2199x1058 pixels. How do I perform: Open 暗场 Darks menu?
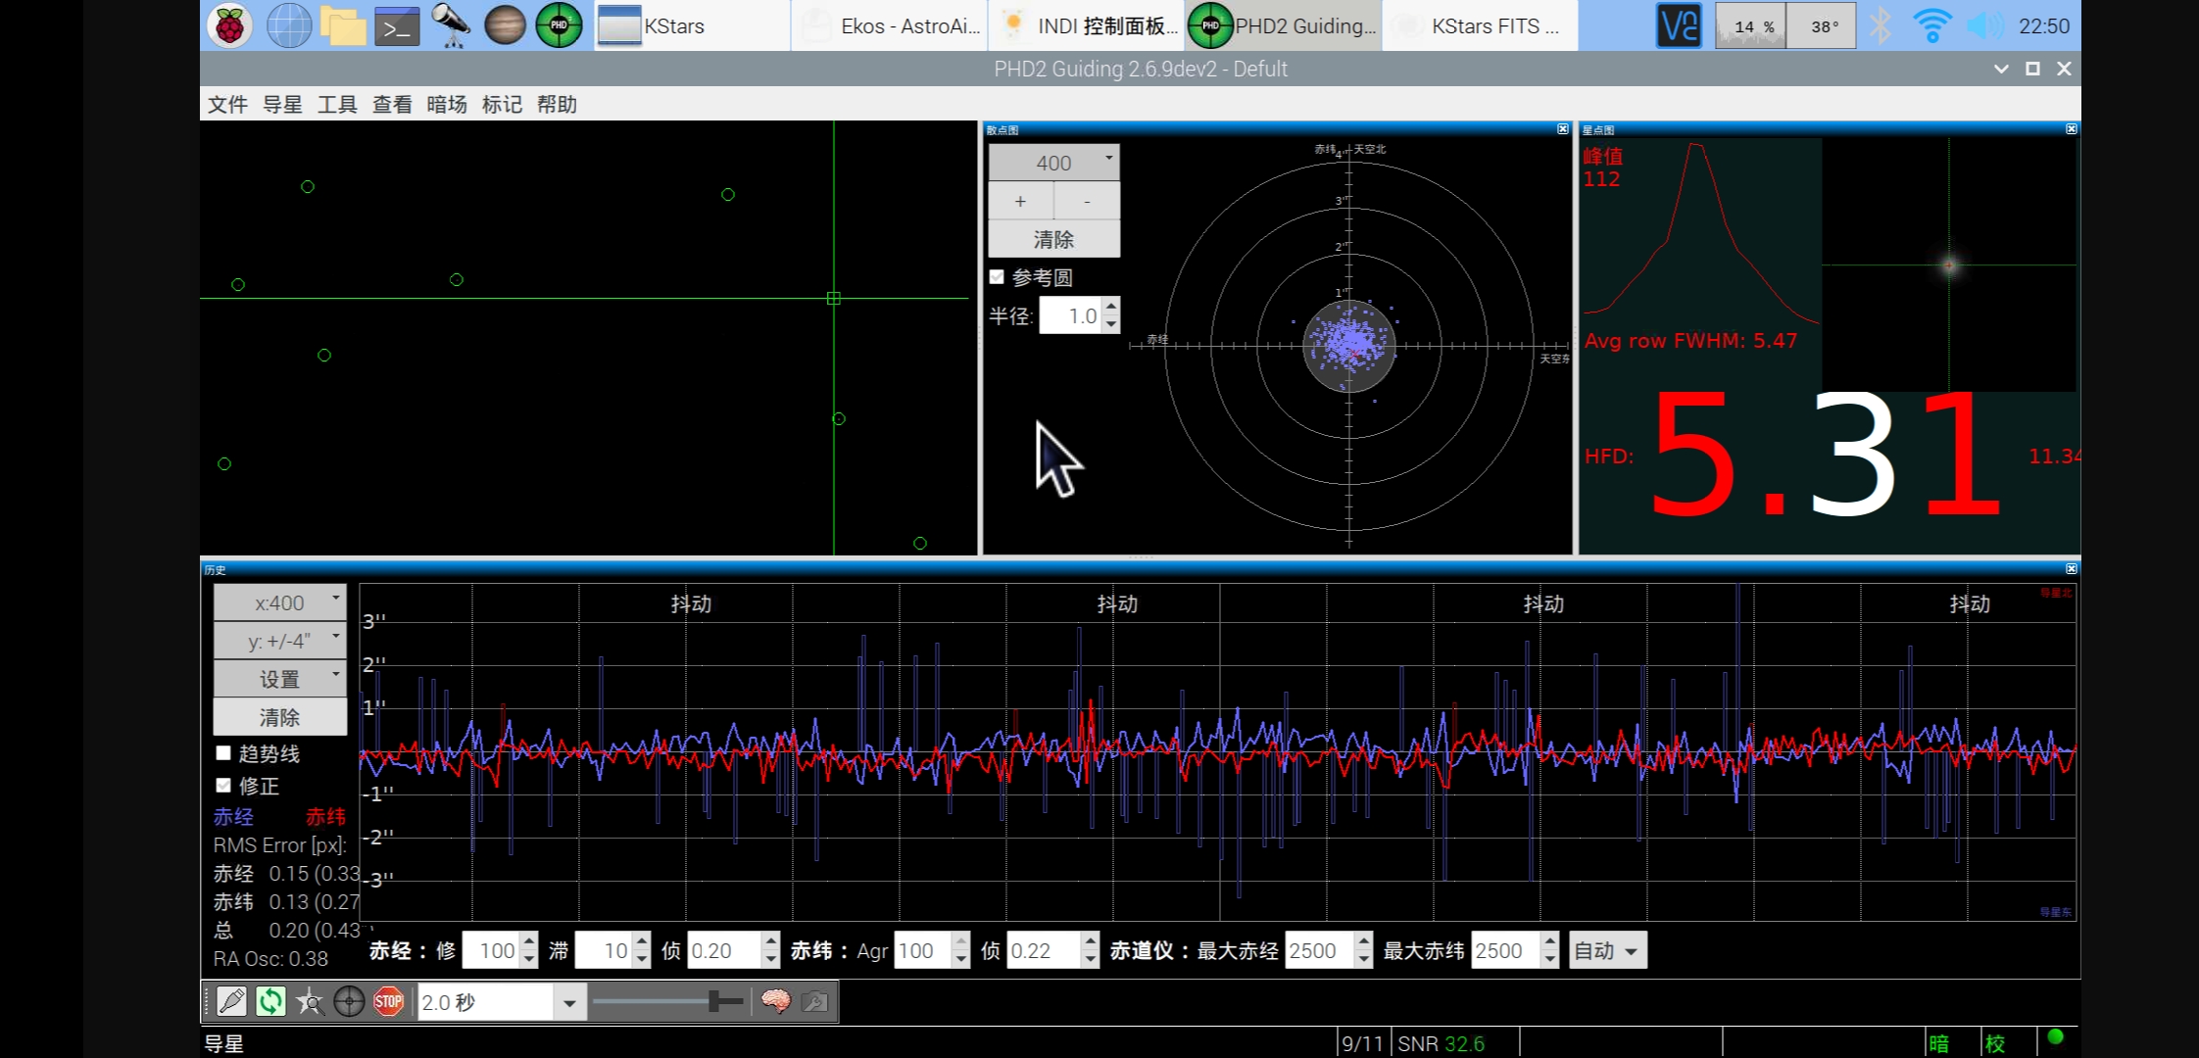point(447,104)
